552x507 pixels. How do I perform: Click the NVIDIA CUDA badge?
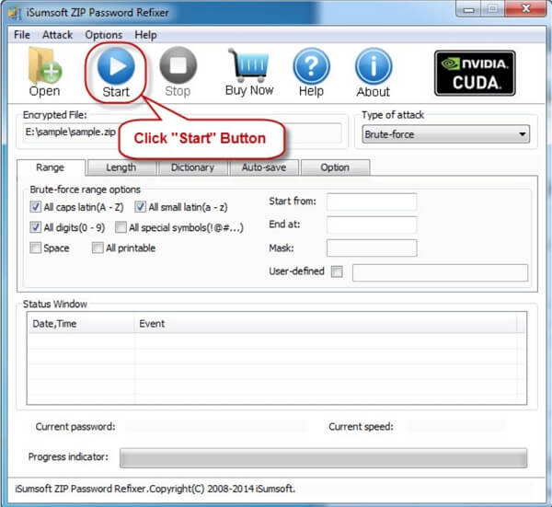pos(475,73)
